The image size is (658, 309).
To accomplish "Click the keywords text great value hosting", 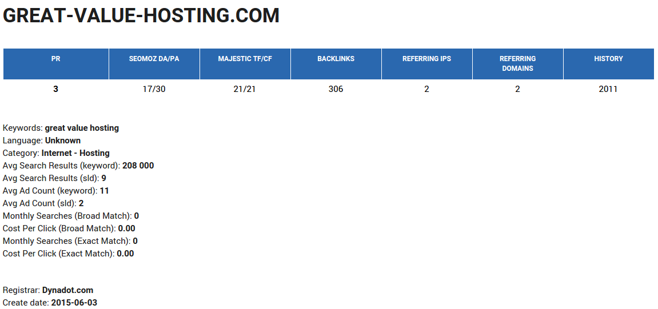I will pos(82,128).
